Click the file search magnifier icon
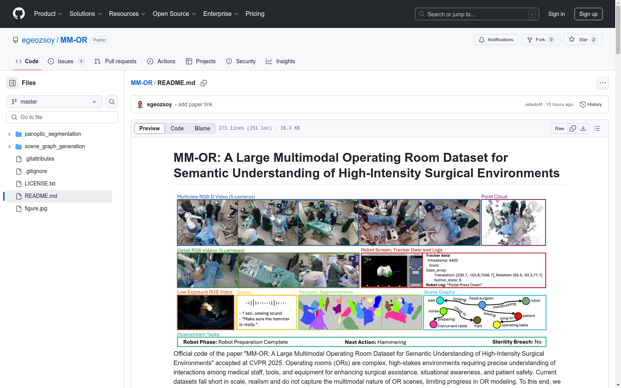Image resolution: width=621 pixels, height=388 pixels. point(112,102)
